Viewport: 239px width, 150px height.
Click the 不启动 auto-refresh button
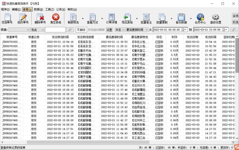pyautogui.click(x=81, y=30)
